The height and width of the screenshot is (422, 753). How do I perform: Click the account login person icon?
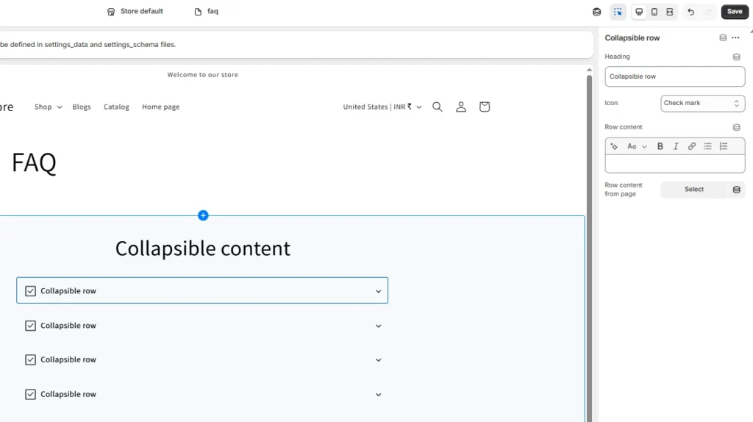(460, 107)
